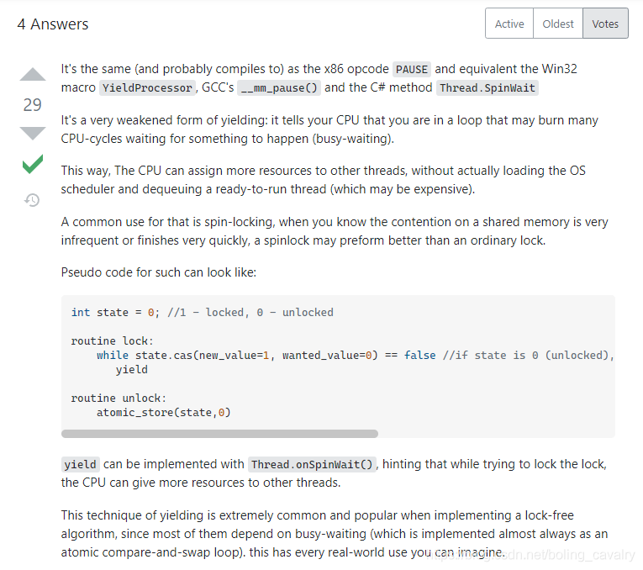Open the answer's activity history icon
This screenshot has width=643, height=570.
pos(32,200)
